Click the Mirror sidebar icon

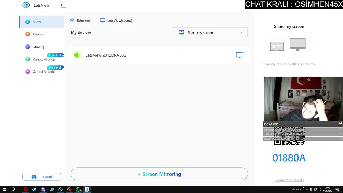(28, 22)
